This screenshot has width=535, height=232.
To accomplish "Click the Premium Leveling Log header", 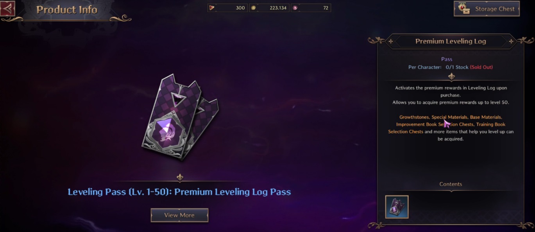I will click(x=451, y=41).
